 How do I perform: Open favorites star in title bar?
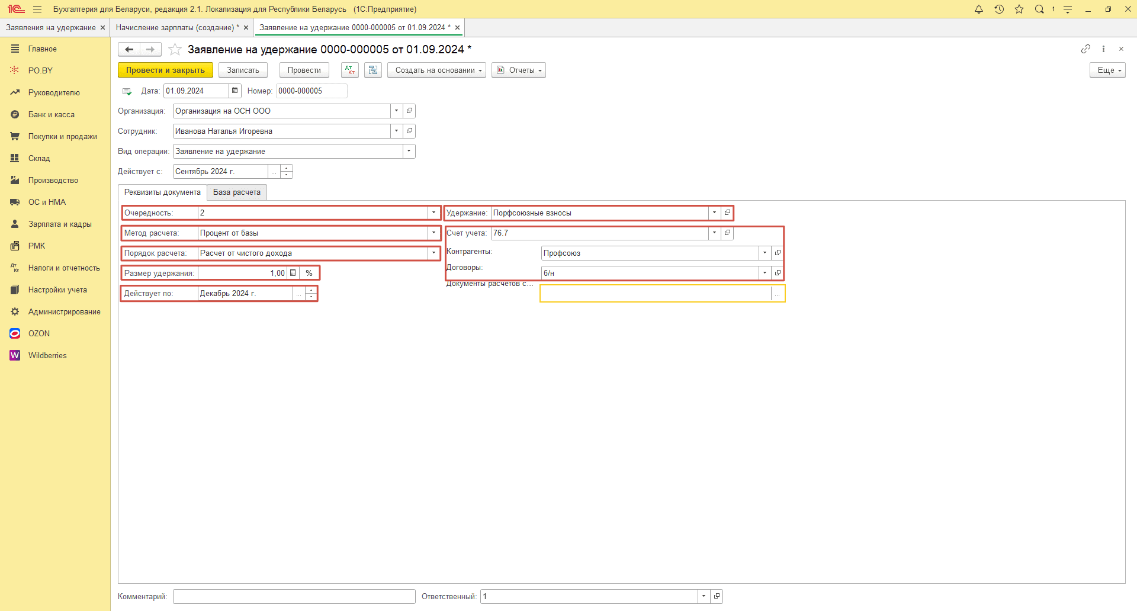click(x=1019, y=9)
